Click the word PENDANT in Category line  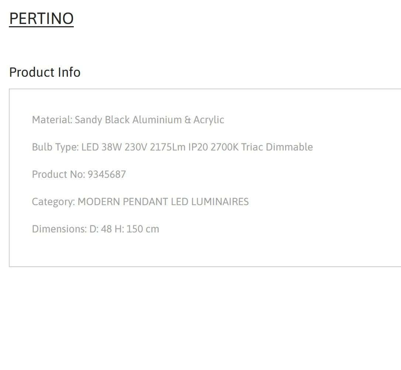(x=145, y=202)
